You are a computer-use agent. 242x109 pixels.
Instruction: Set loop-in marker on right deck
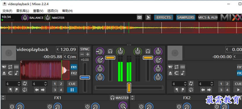pyautogui.click(x=177, y=90)
